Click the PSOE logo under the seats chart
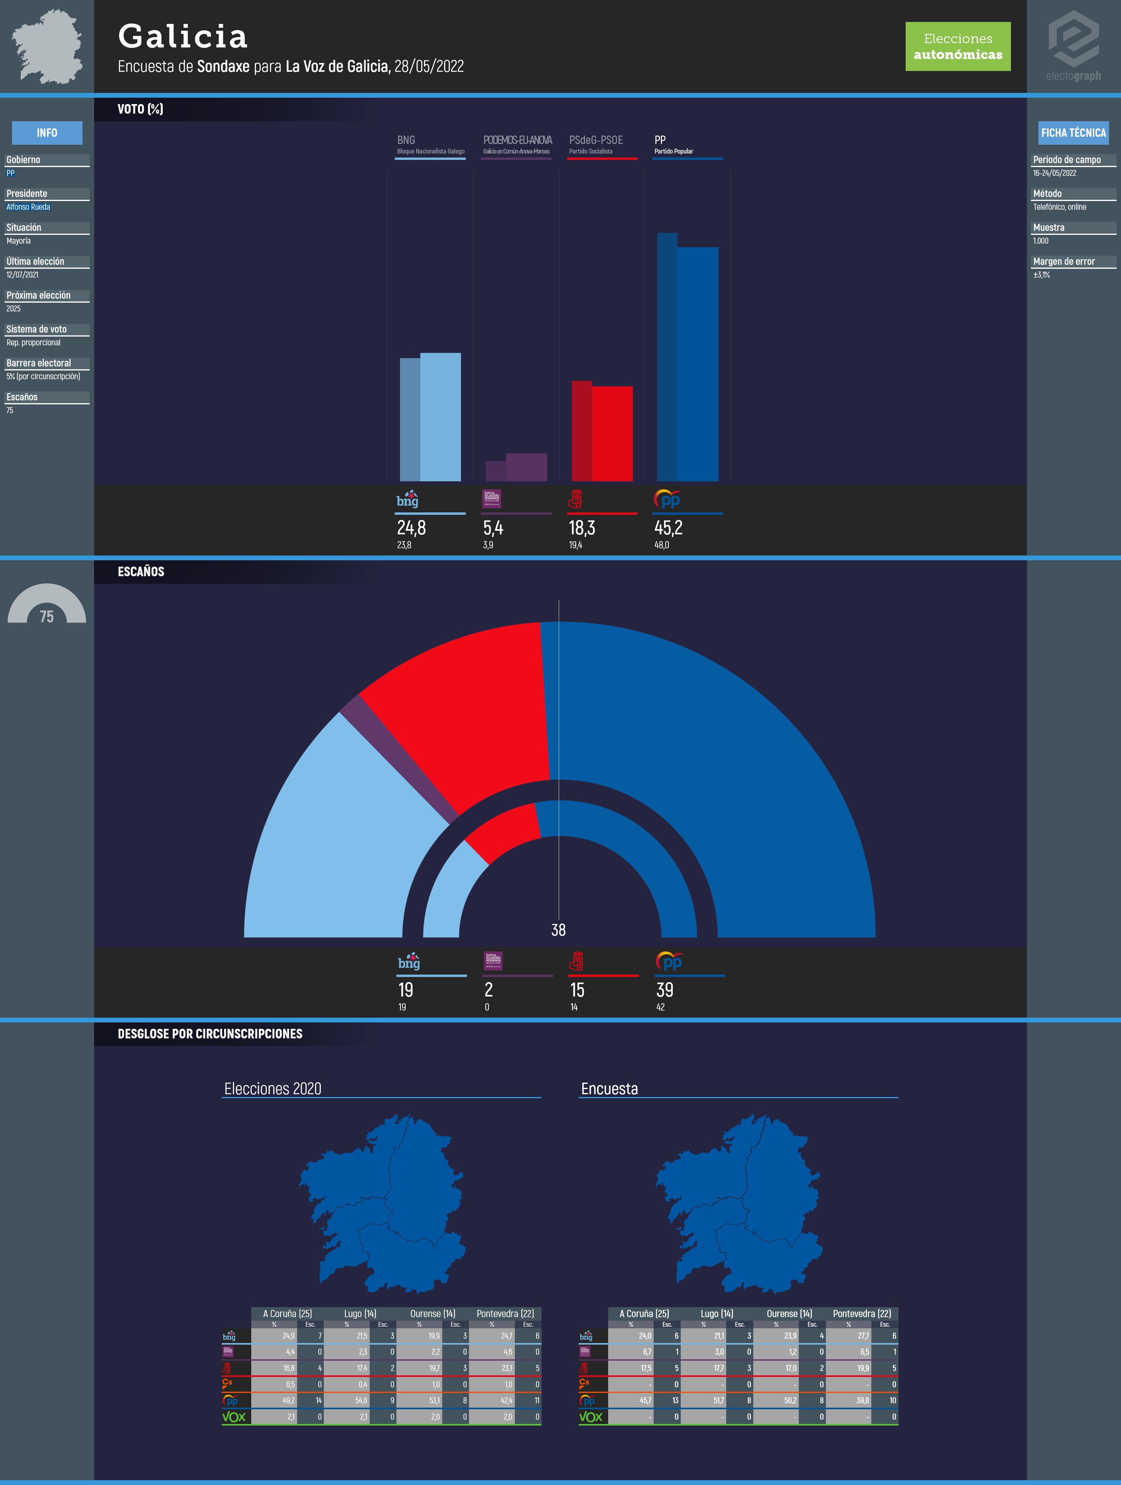The height and width of the screenshot is (1485, 1121). tap(576, 961)
